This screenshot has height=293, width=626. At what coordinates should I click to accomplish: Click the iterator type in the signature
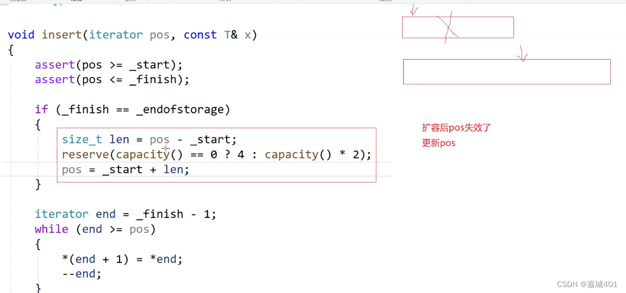point(116,35)
